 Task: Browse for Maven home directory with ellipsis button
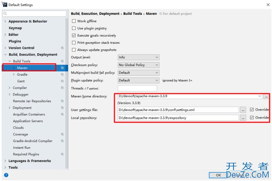tap(266, 97)
